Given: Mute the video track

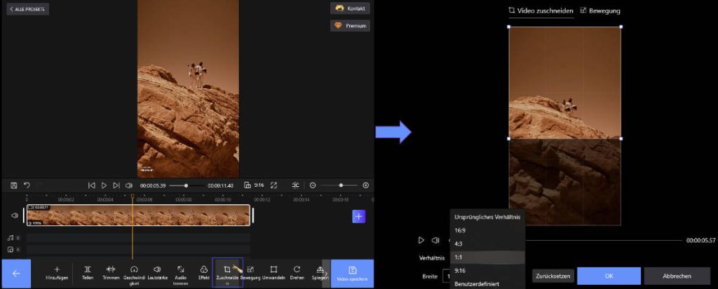Looking at the screenshot, I should pos(15,216).
